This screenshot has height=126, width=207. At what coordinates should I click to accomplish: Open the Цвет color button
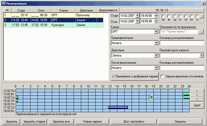(x=197, y=105)
